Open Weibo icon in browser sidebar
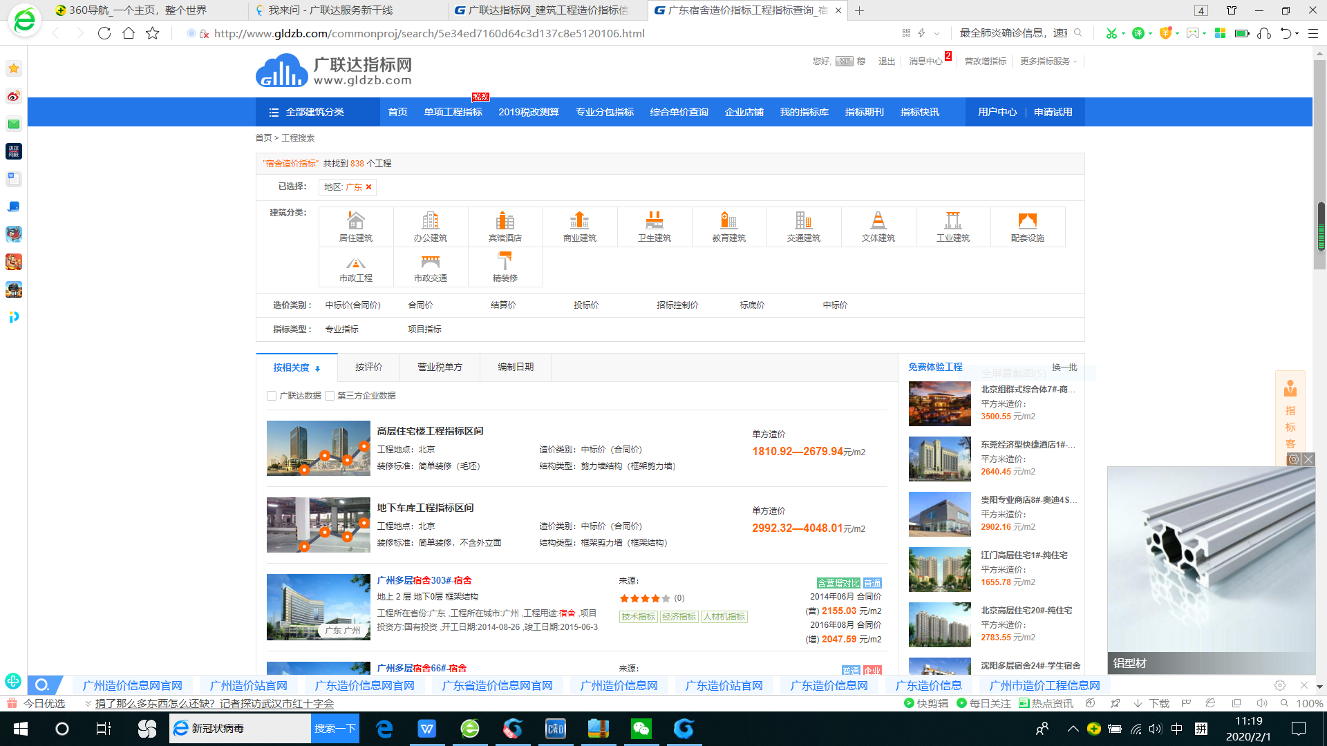Viewport: 1327px width, 746px height. click(14, 96)
